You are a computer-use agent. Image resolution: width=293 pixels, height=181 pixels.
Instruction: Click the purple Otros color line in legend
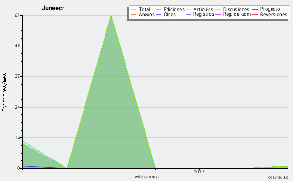click(x=158, y=15)
